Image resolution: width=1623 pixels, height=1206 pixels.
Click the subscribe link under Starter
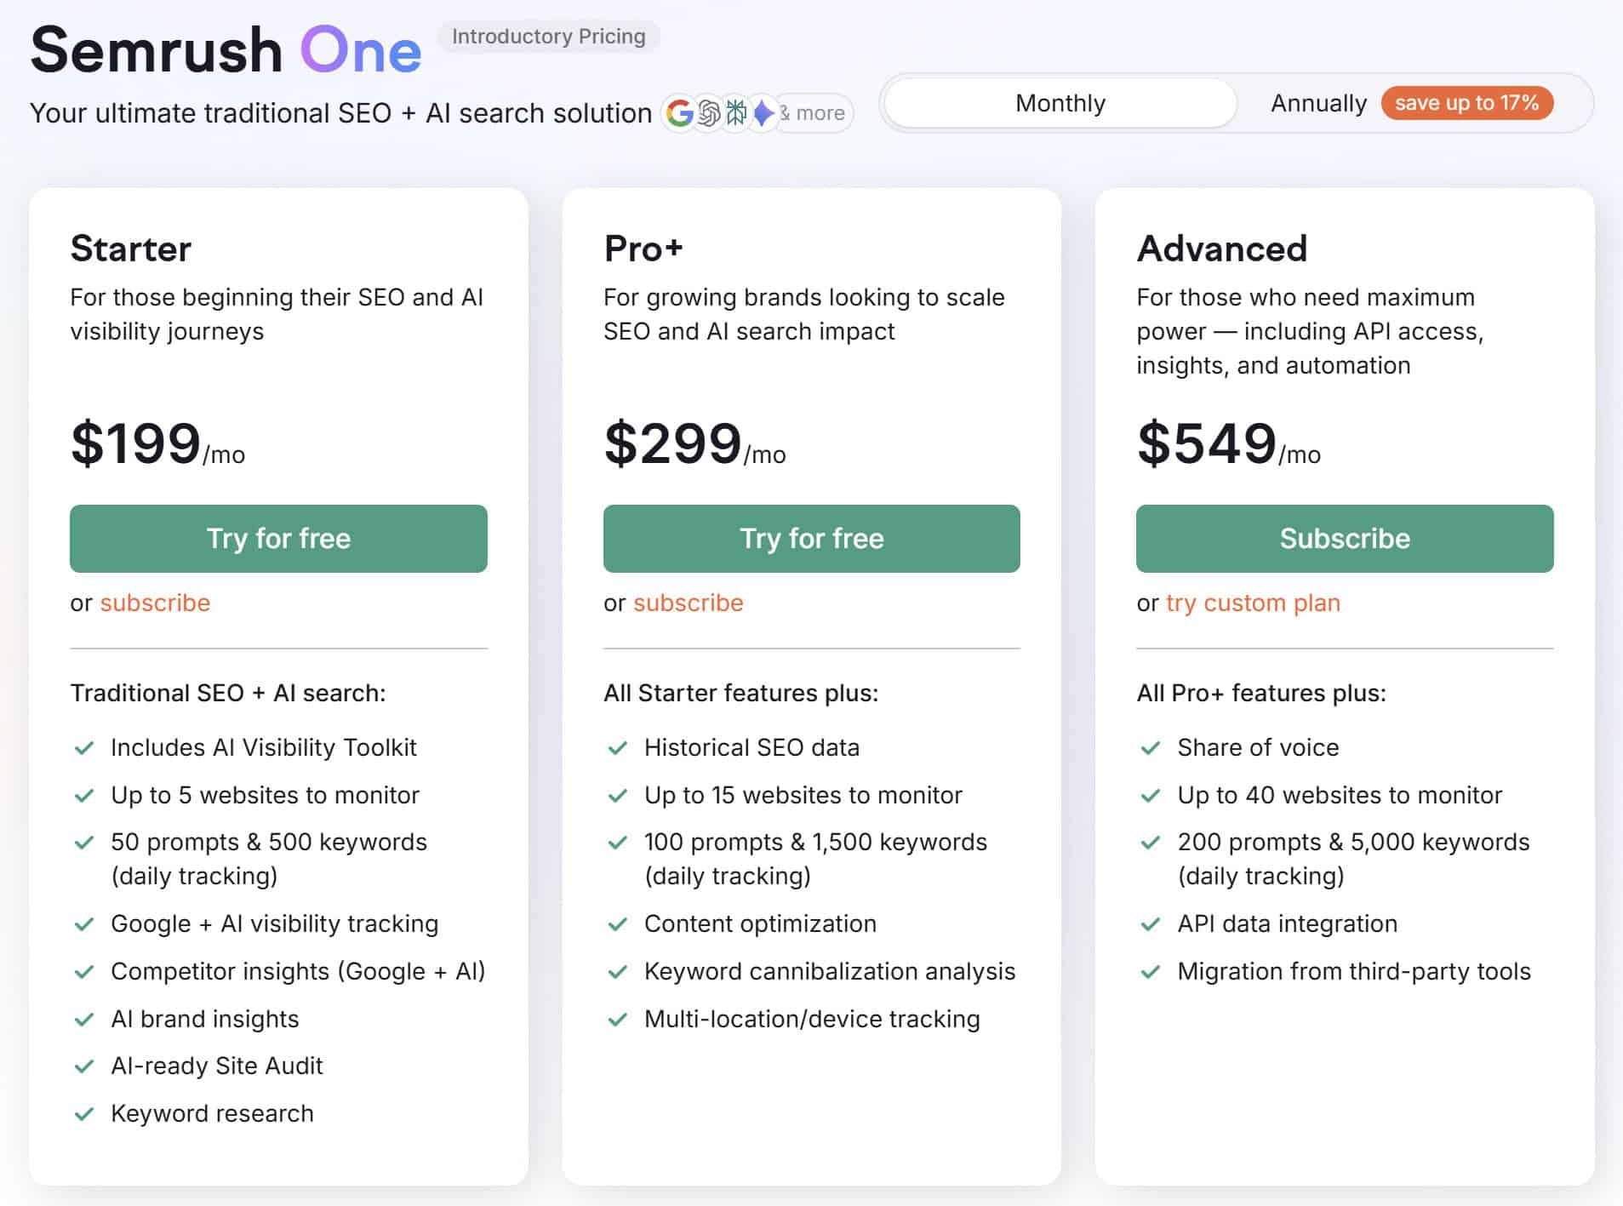coord(155,603)
